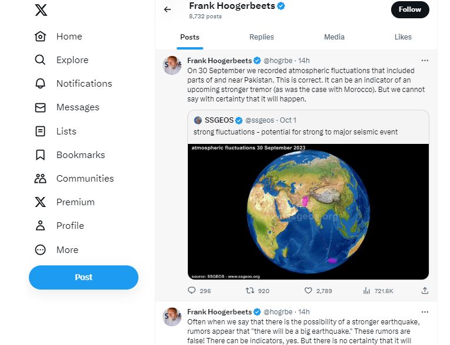Open the three-dot menu on first post

tap(425, 60)
